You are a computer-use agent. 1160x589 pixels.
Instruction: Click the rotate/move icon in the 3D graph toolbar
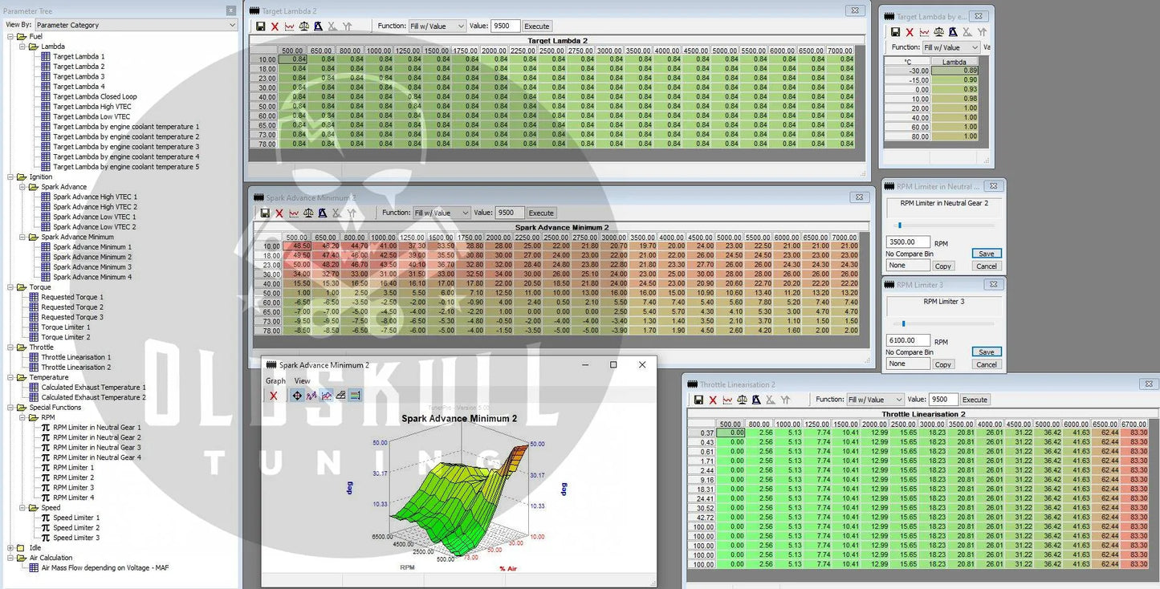click(x=297, y=396)
